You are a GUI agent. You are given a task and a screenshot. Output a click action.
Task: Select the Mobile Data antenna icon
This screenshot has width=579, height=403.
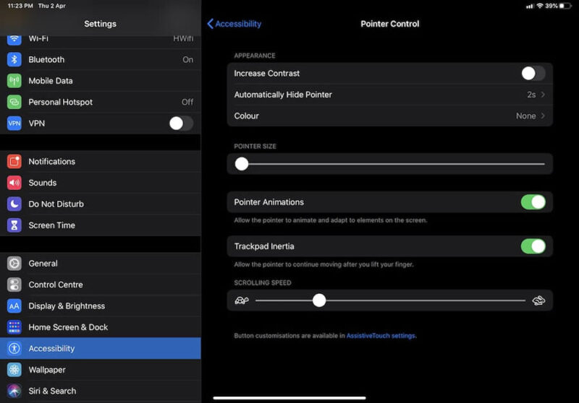coord(14,81)
